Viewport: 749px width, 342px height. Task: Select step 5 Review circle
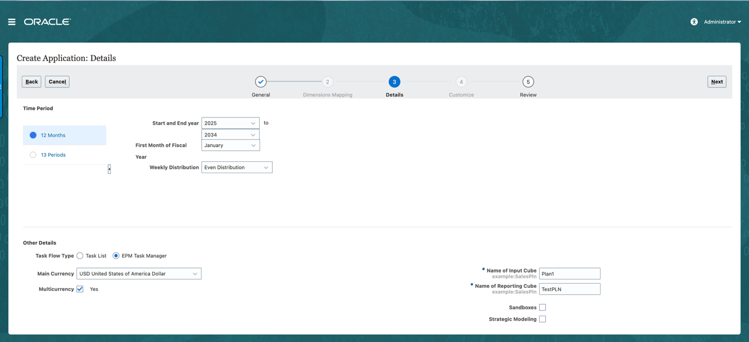(528, 82)
